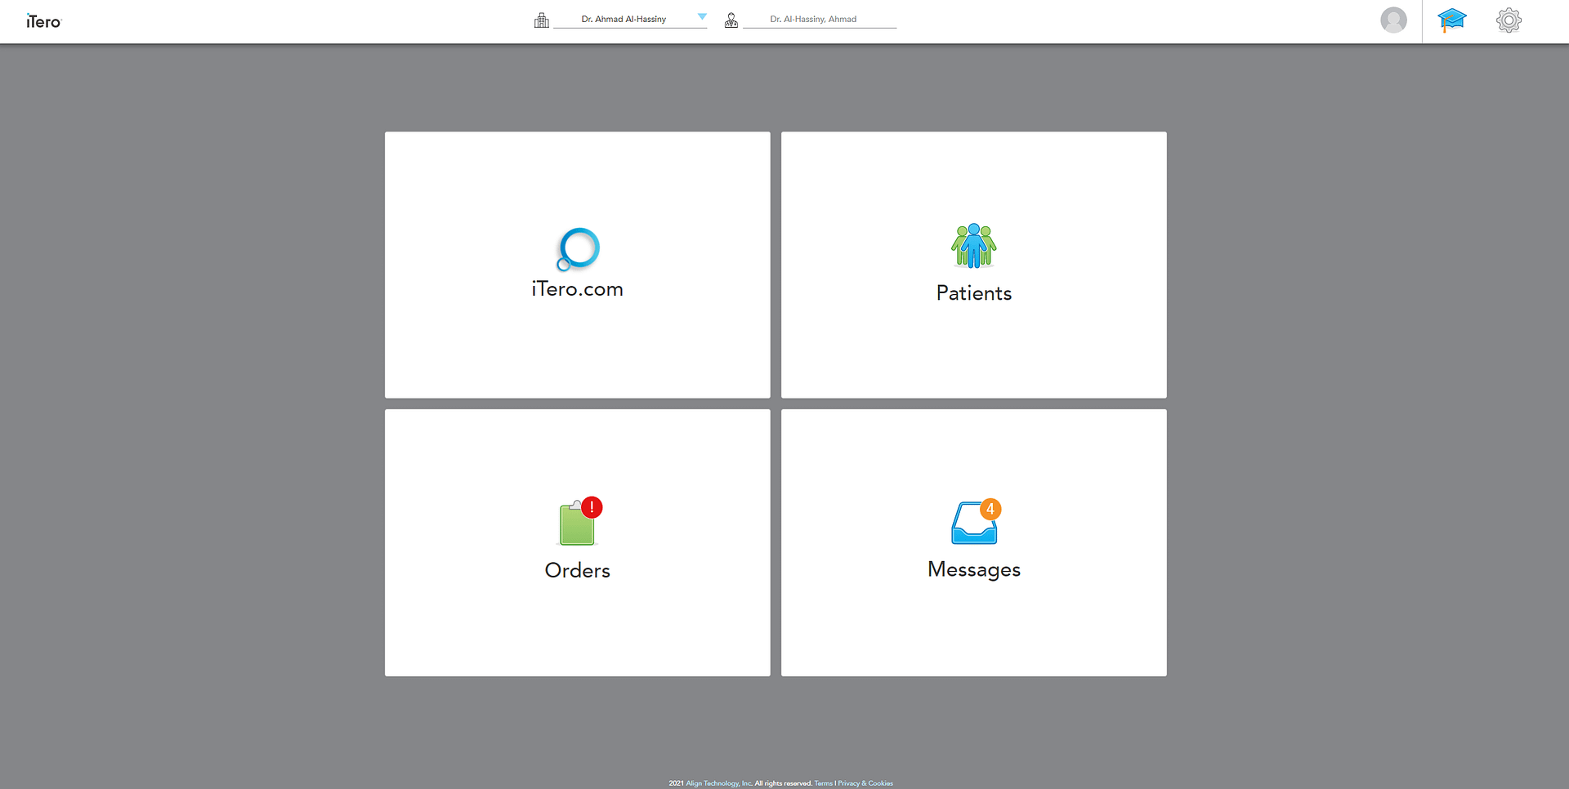The height and width of the screenshot is (789, 1569).
Task: Open the iTero.com tile label
Action: pos(577,289)
